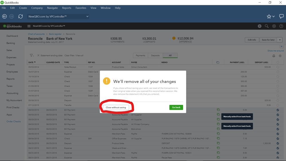Open the Create menu
The height and width of the screenshot is (161, 286).
pos(23,8)
